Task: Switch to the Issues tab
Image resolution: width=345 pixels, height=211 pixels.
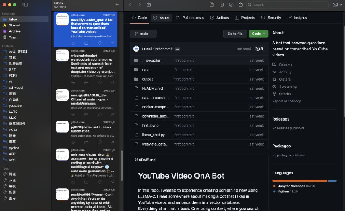Action: (161, 18)
